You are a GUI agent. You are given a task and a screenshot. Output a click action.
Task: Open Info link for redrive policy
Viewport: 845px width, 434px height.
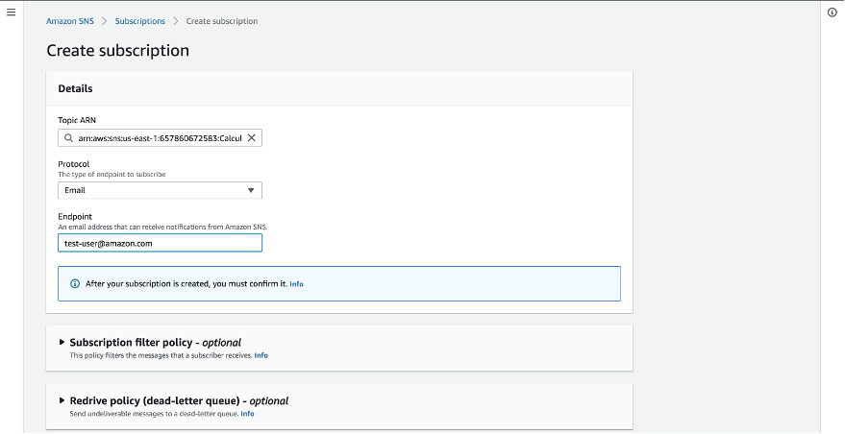tap(247, 414)
